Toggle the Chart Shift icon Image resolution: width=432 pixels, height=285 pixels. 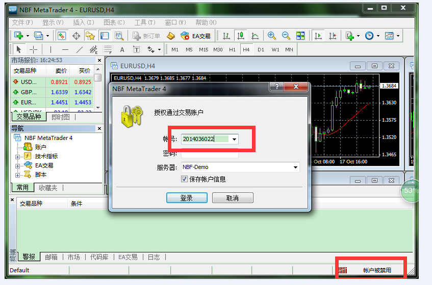333,36
